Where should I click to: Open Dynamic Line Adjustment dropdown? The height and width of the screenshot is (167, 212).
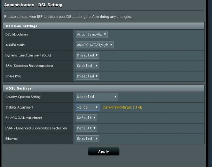87,55
